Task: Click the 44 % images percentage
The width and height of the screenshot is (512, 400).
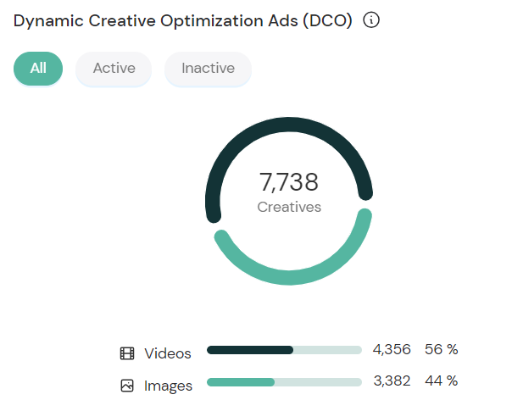Action: 442,381
